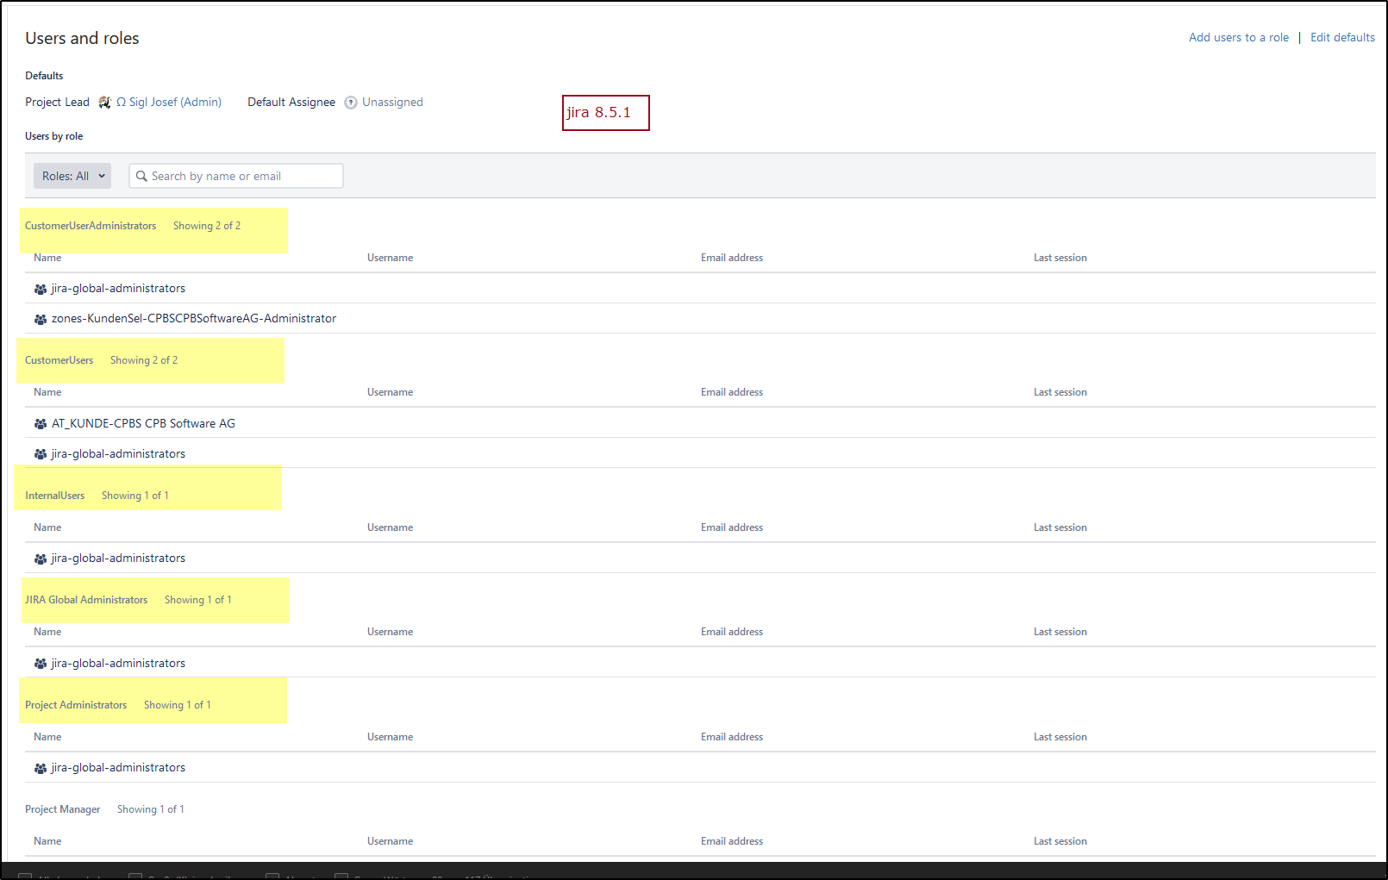
Task: Select the InternalUsers role heading
Action: click(55, 496)
